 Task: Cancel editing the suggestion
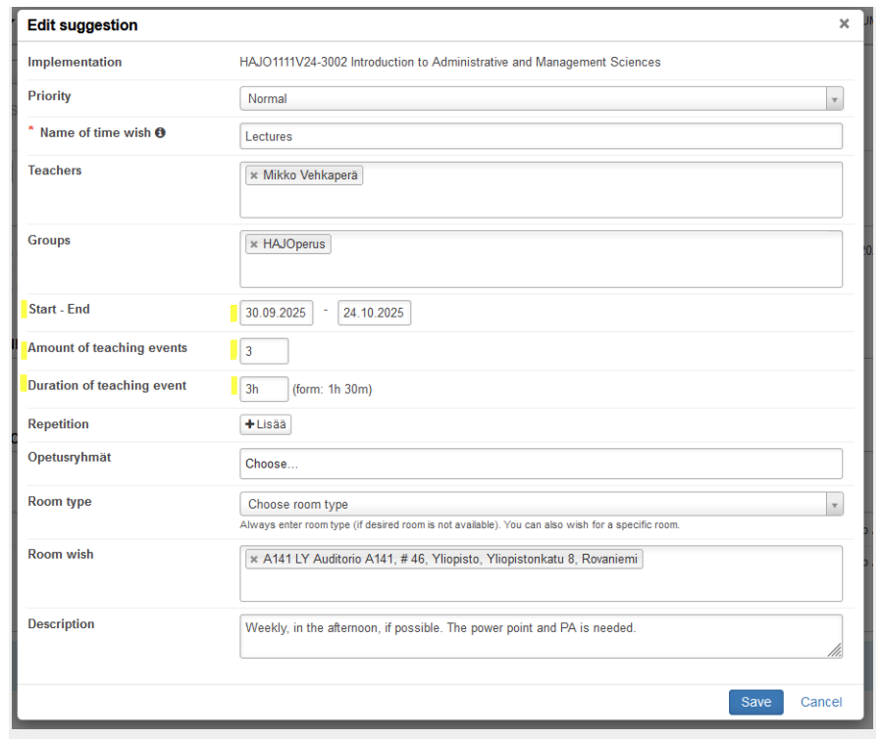point(820,702)
